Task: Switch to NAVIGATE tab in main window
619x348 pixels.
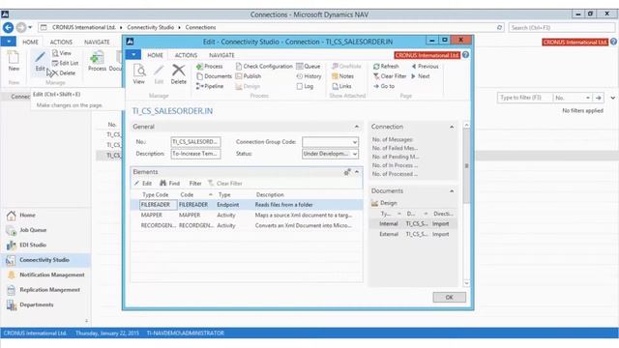Action: click(x=97, y=42)
